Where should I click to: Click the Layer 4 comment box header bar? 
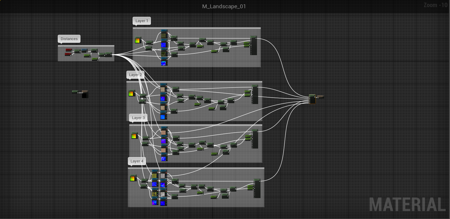click(196, 168)
